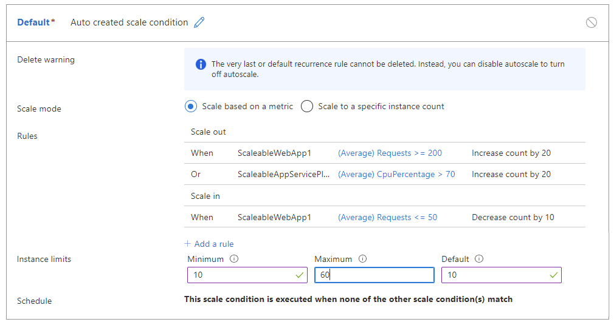Click the info icon next to Maximum
614x322 pixels.
[363, 259]
